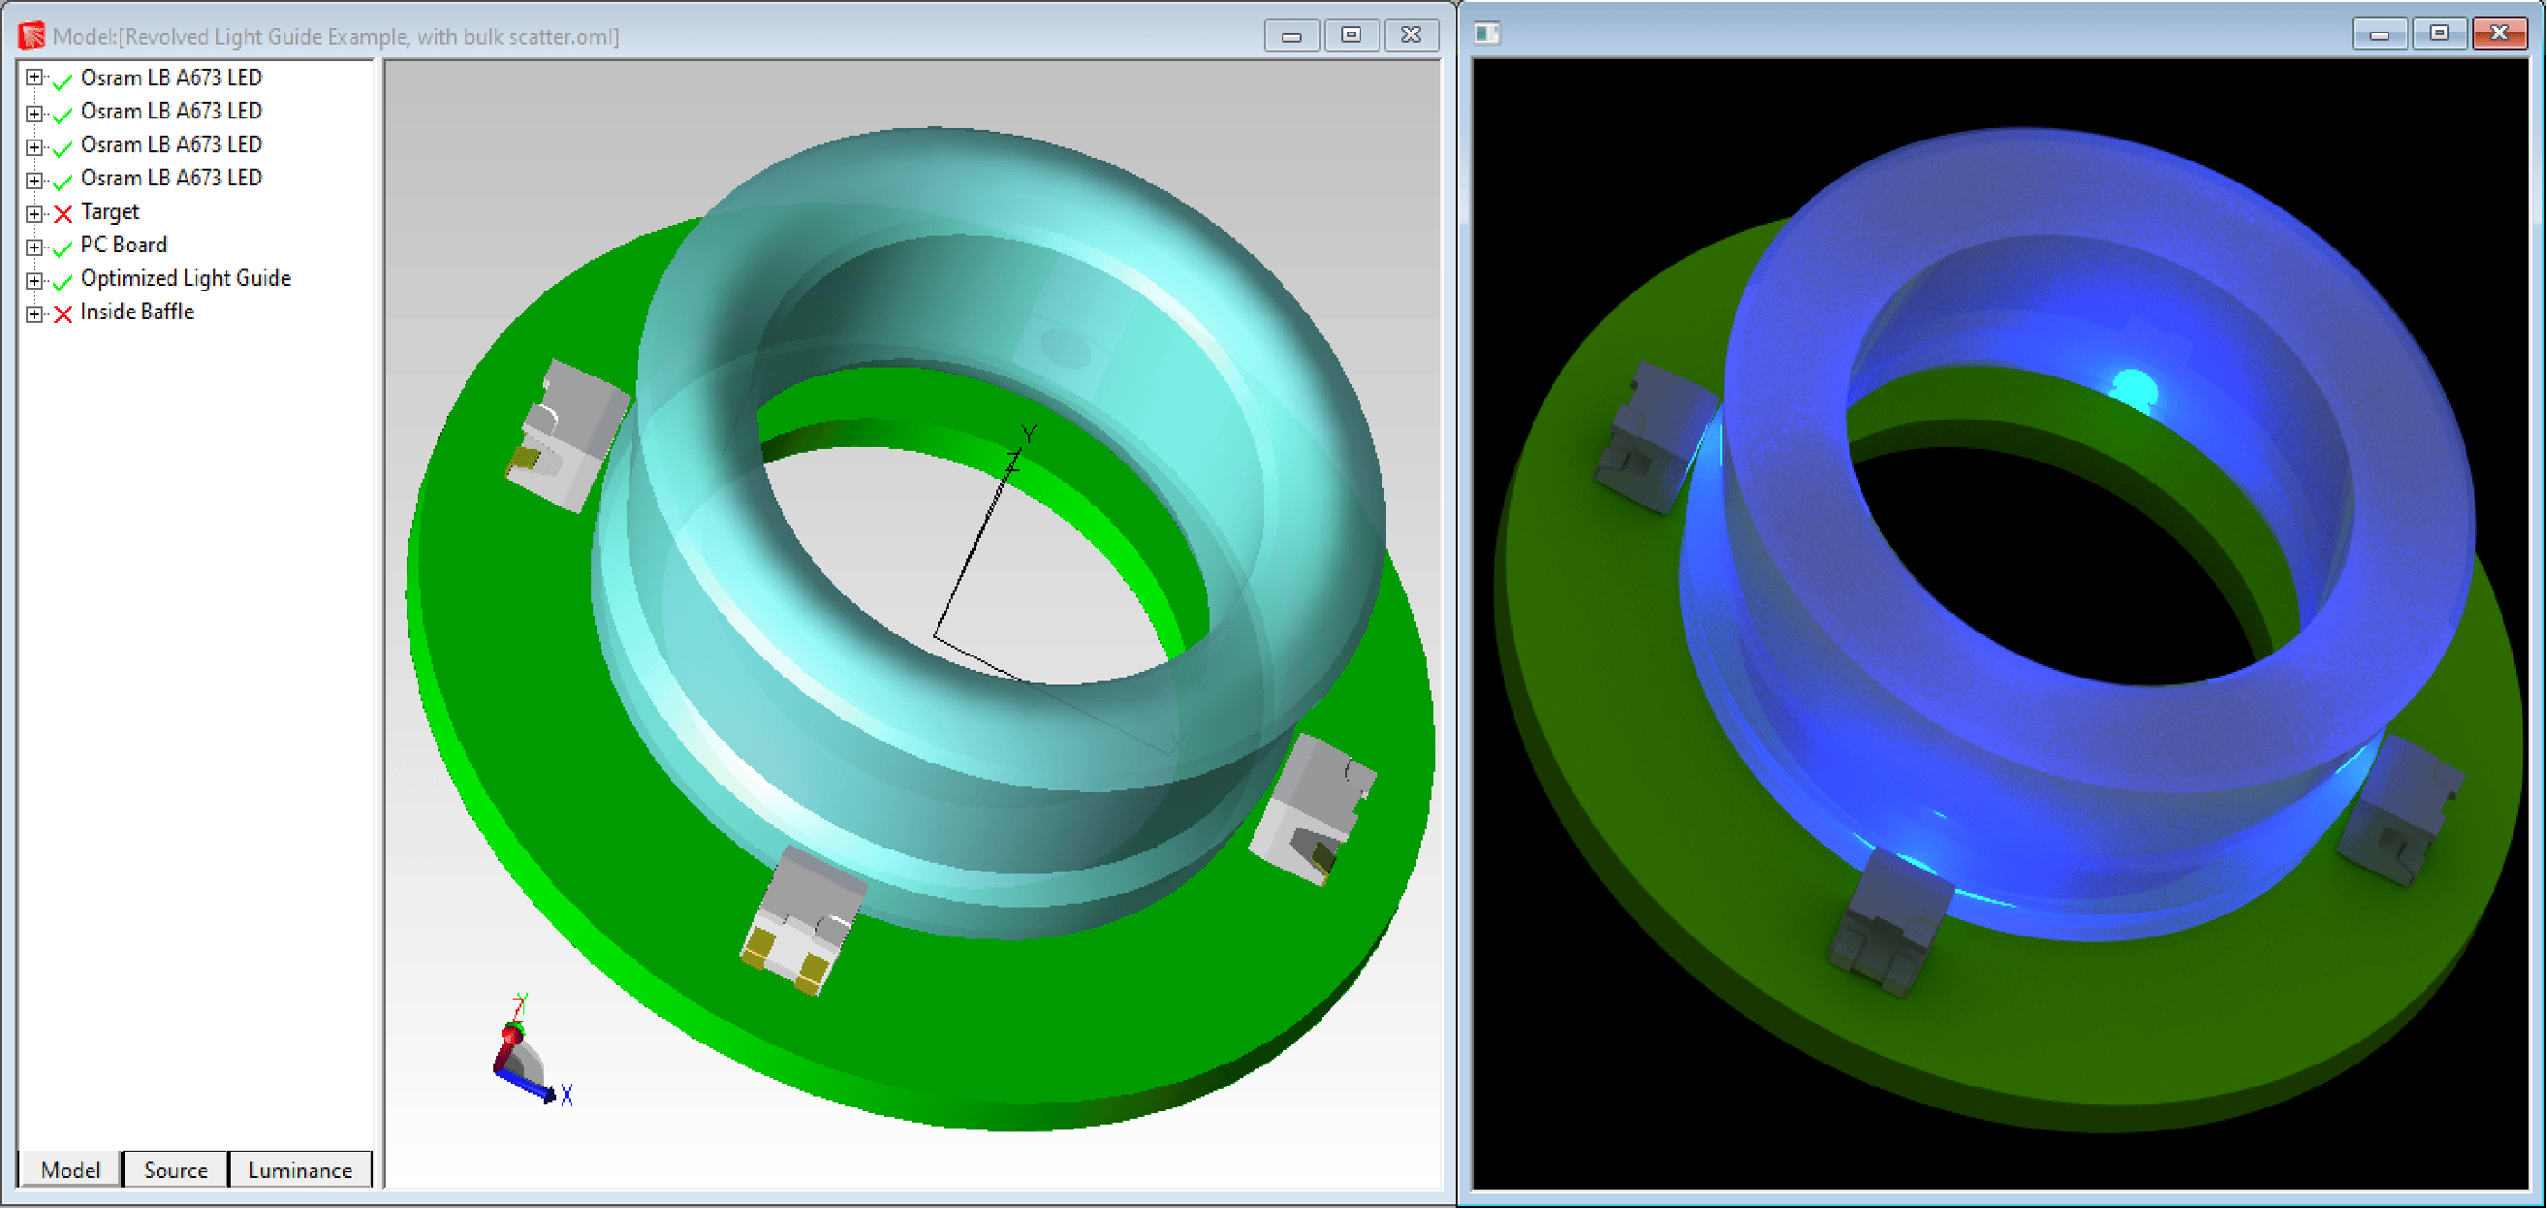This screenshot has width=2547, height=1209.
Task: Switch to the Luminance tab
Action: pos(299,1169)
